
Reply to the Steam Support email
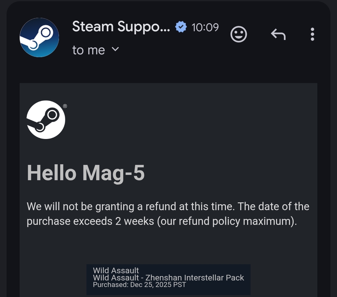(278, 34)
